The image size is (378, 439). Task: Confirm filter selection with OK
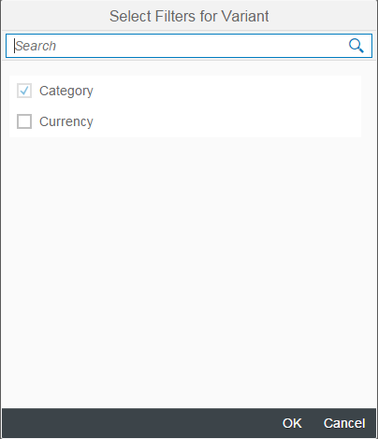click(x=292, y=423)
